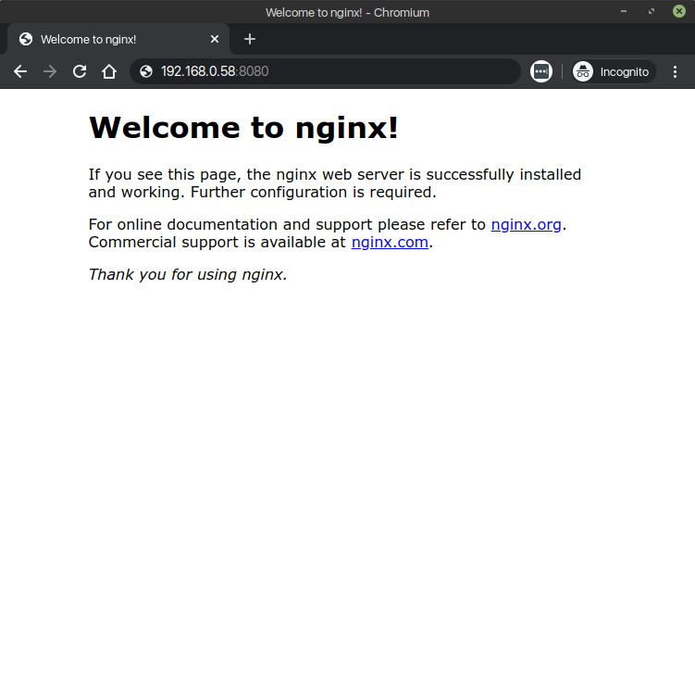Click the 'If you see this page' paragraph
This screenshot has height=691, width=695.
[335, 183]
